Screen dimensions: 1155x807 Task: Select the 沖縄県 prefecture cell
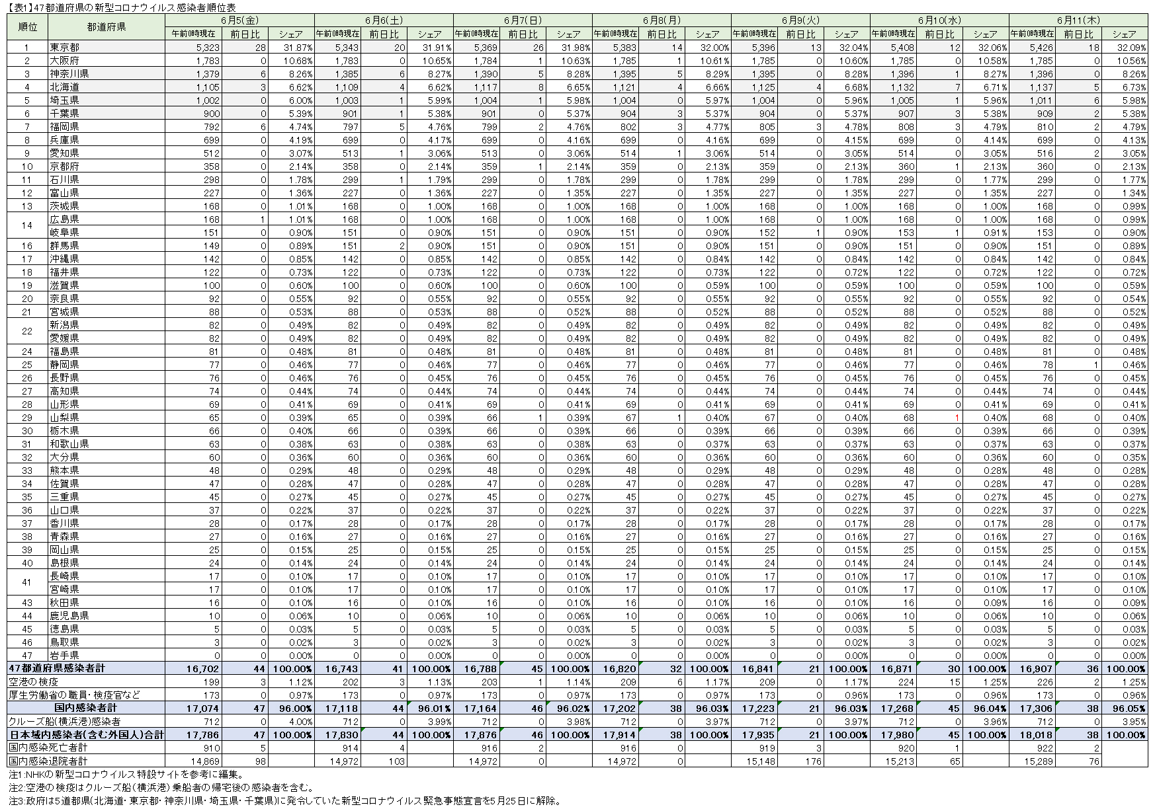click(107, 258)
